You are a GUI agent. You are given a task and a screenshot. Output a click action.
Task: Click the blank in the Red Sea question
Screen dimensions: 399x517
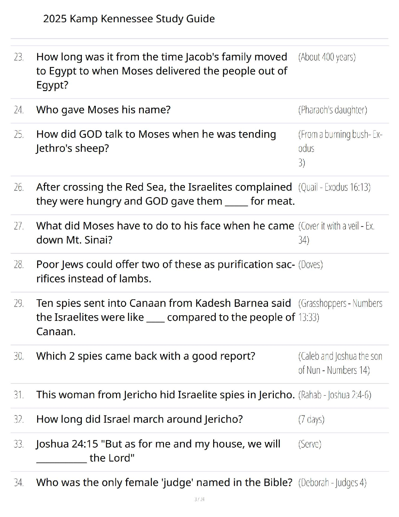click(x=237, y=202)
